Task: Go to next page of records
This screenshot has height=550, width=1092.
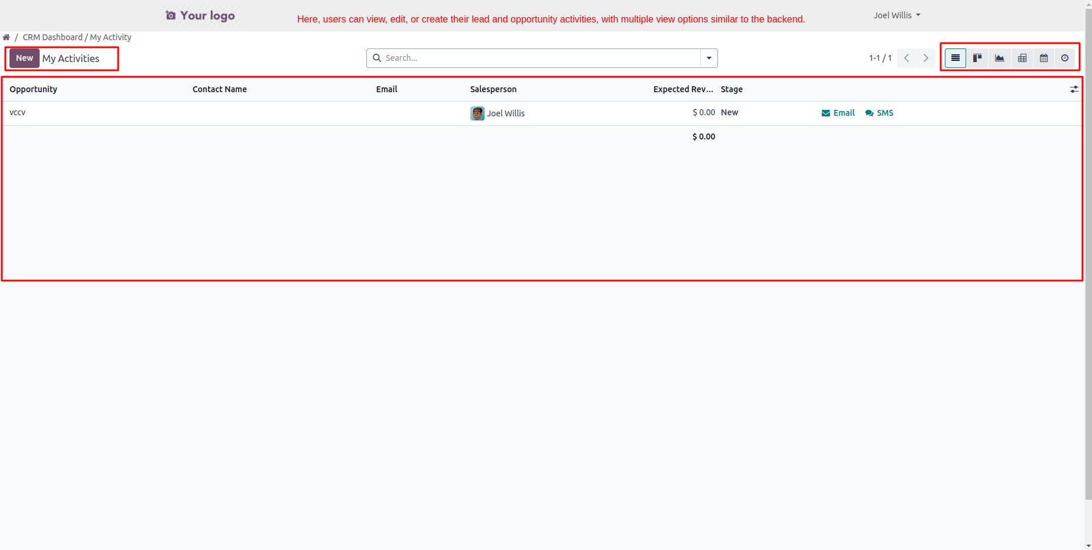Action: pos(925,58)
